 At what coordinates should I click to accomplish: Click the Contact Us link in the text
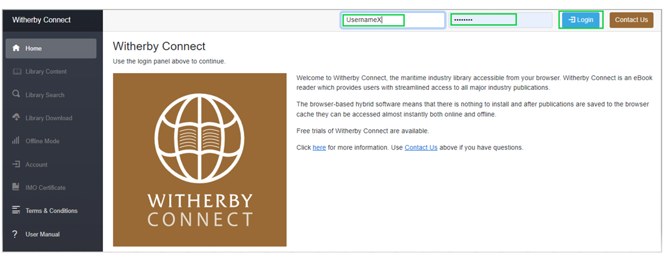point(421,147)
